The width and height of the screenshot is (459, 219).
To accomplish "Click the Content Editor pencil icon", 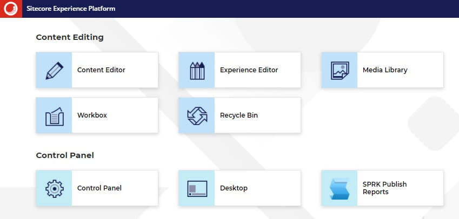I will 54,70.
